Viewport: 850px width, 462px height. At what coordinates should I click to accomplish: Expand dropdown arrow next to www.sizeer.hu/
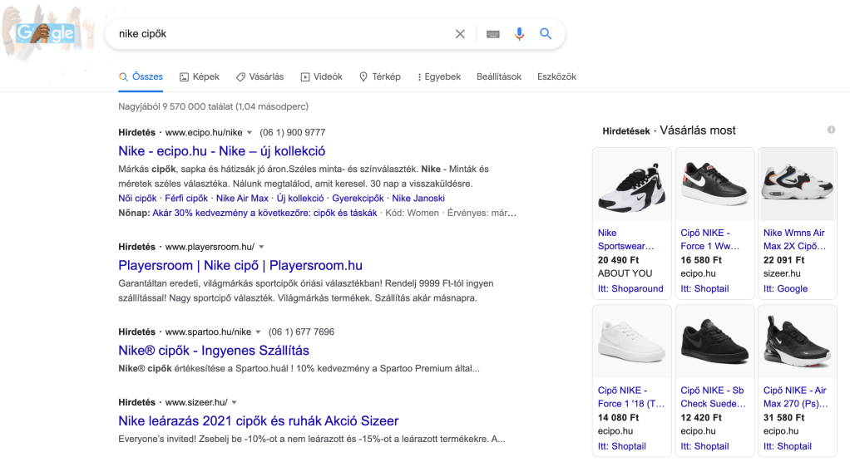pyautogui.click(x=235, y=402)
